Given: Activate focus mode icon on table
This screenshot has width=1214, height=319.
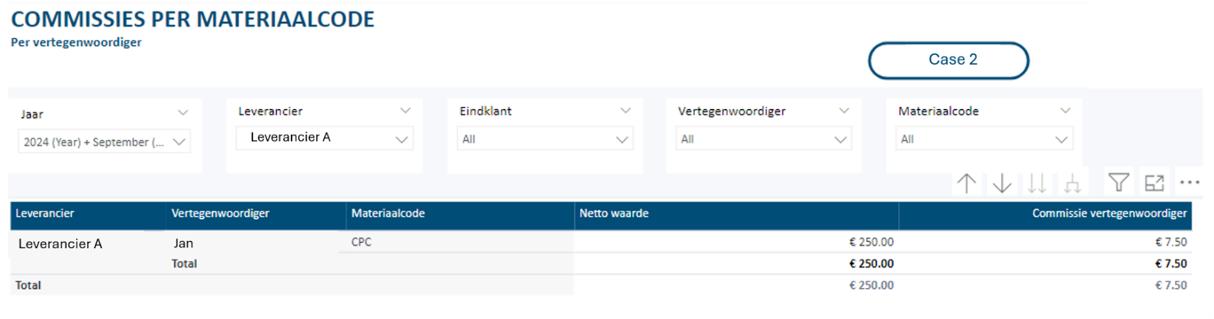Looking at the screenshot, I should point(1155,182).
